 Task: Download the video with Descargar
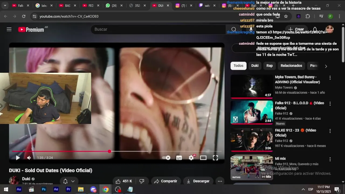coord(198,181)
